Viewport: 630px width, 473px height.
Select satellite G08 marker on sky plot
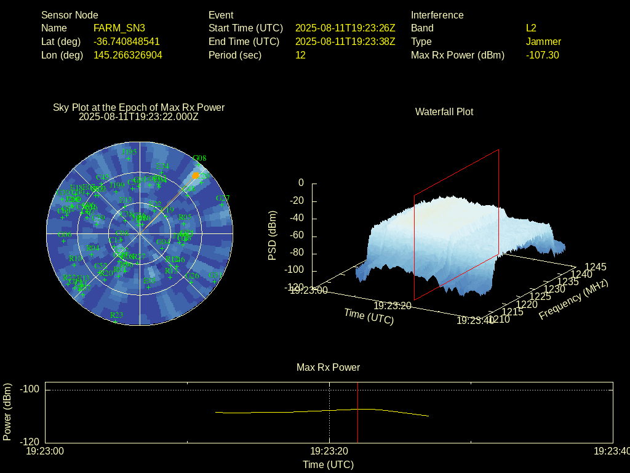[199, 165]
